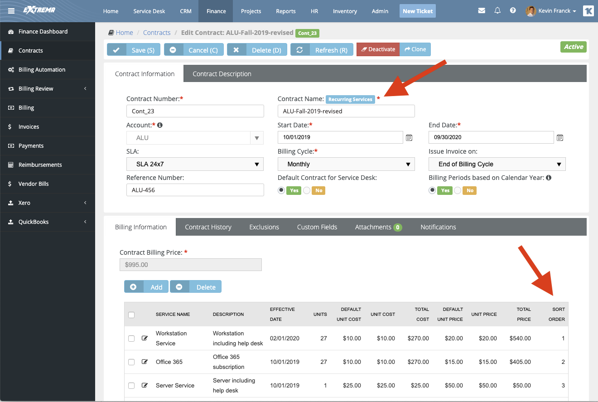Open the Service Desk top menu

click(149, 11)
